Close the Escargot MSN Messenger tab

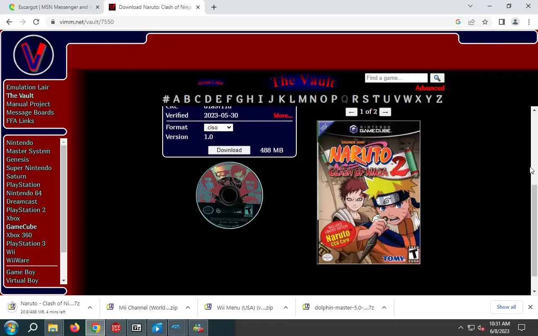(x=98, y=7)
